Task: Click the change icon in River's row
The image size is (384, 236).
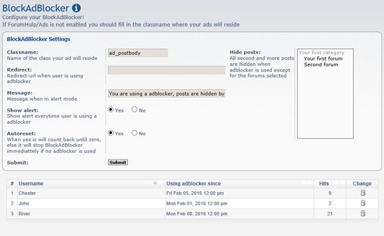Action: [x=363, y=213]
